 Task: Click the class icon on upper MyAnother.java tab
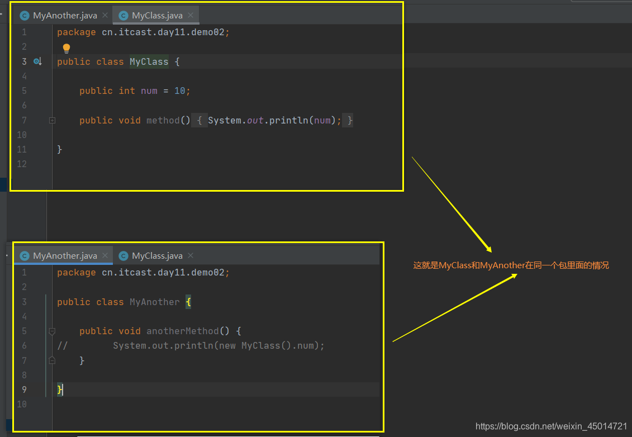pos(25,15)
